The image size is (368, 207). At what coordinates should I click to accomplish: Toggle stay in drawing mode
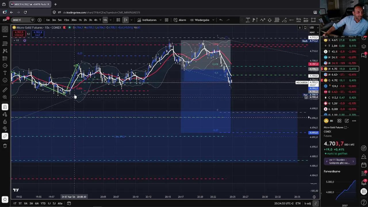coord(5,114)
